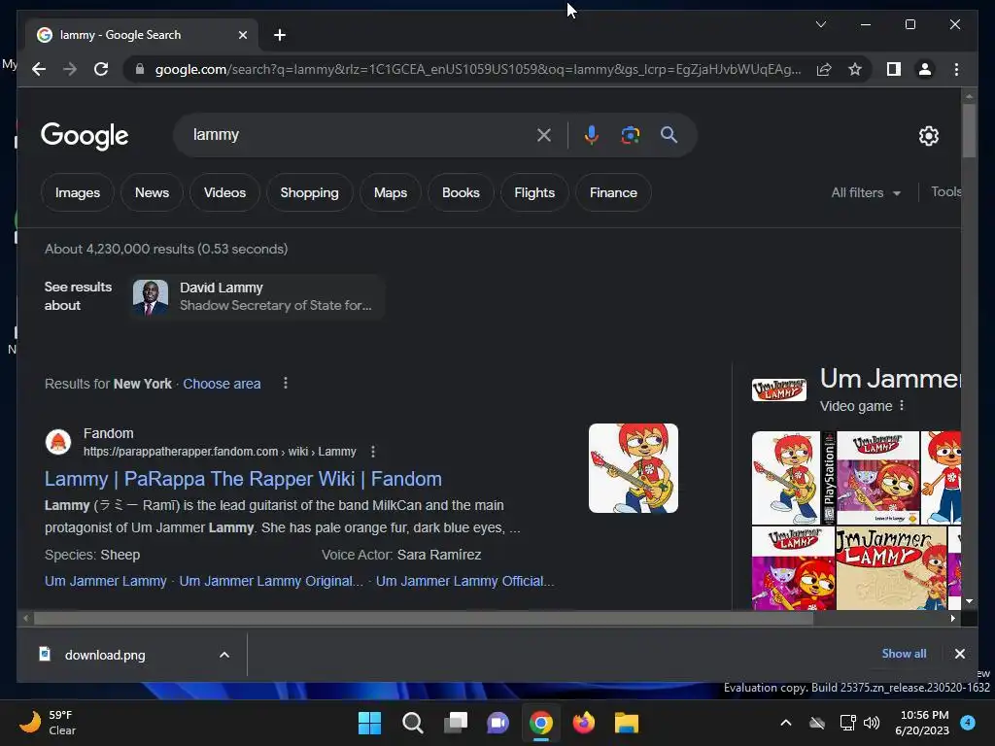Click the Google logo
Image resolution: width=995 pixels, height=746 pixels.
click(85, 135)
